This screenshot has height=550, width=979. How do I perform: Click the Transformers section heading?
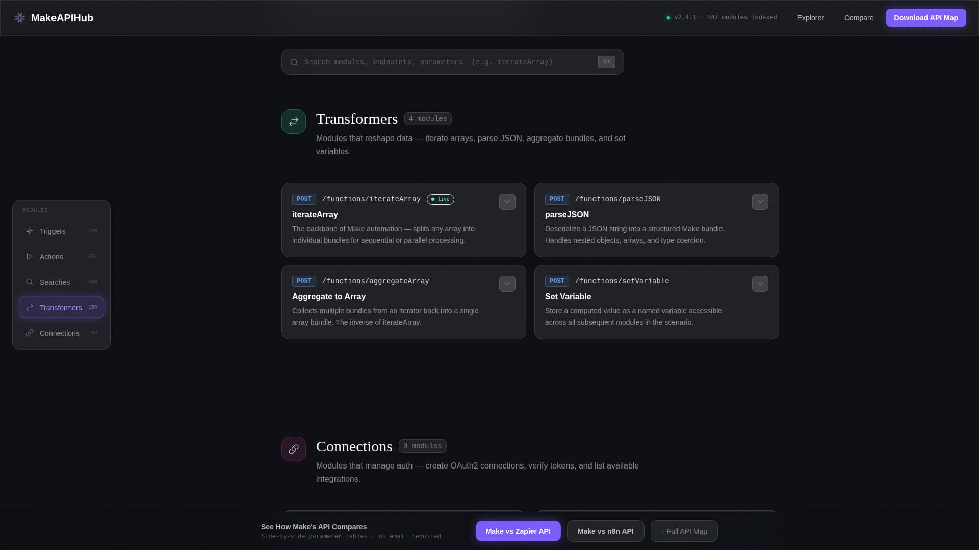(x=357, y=119)
